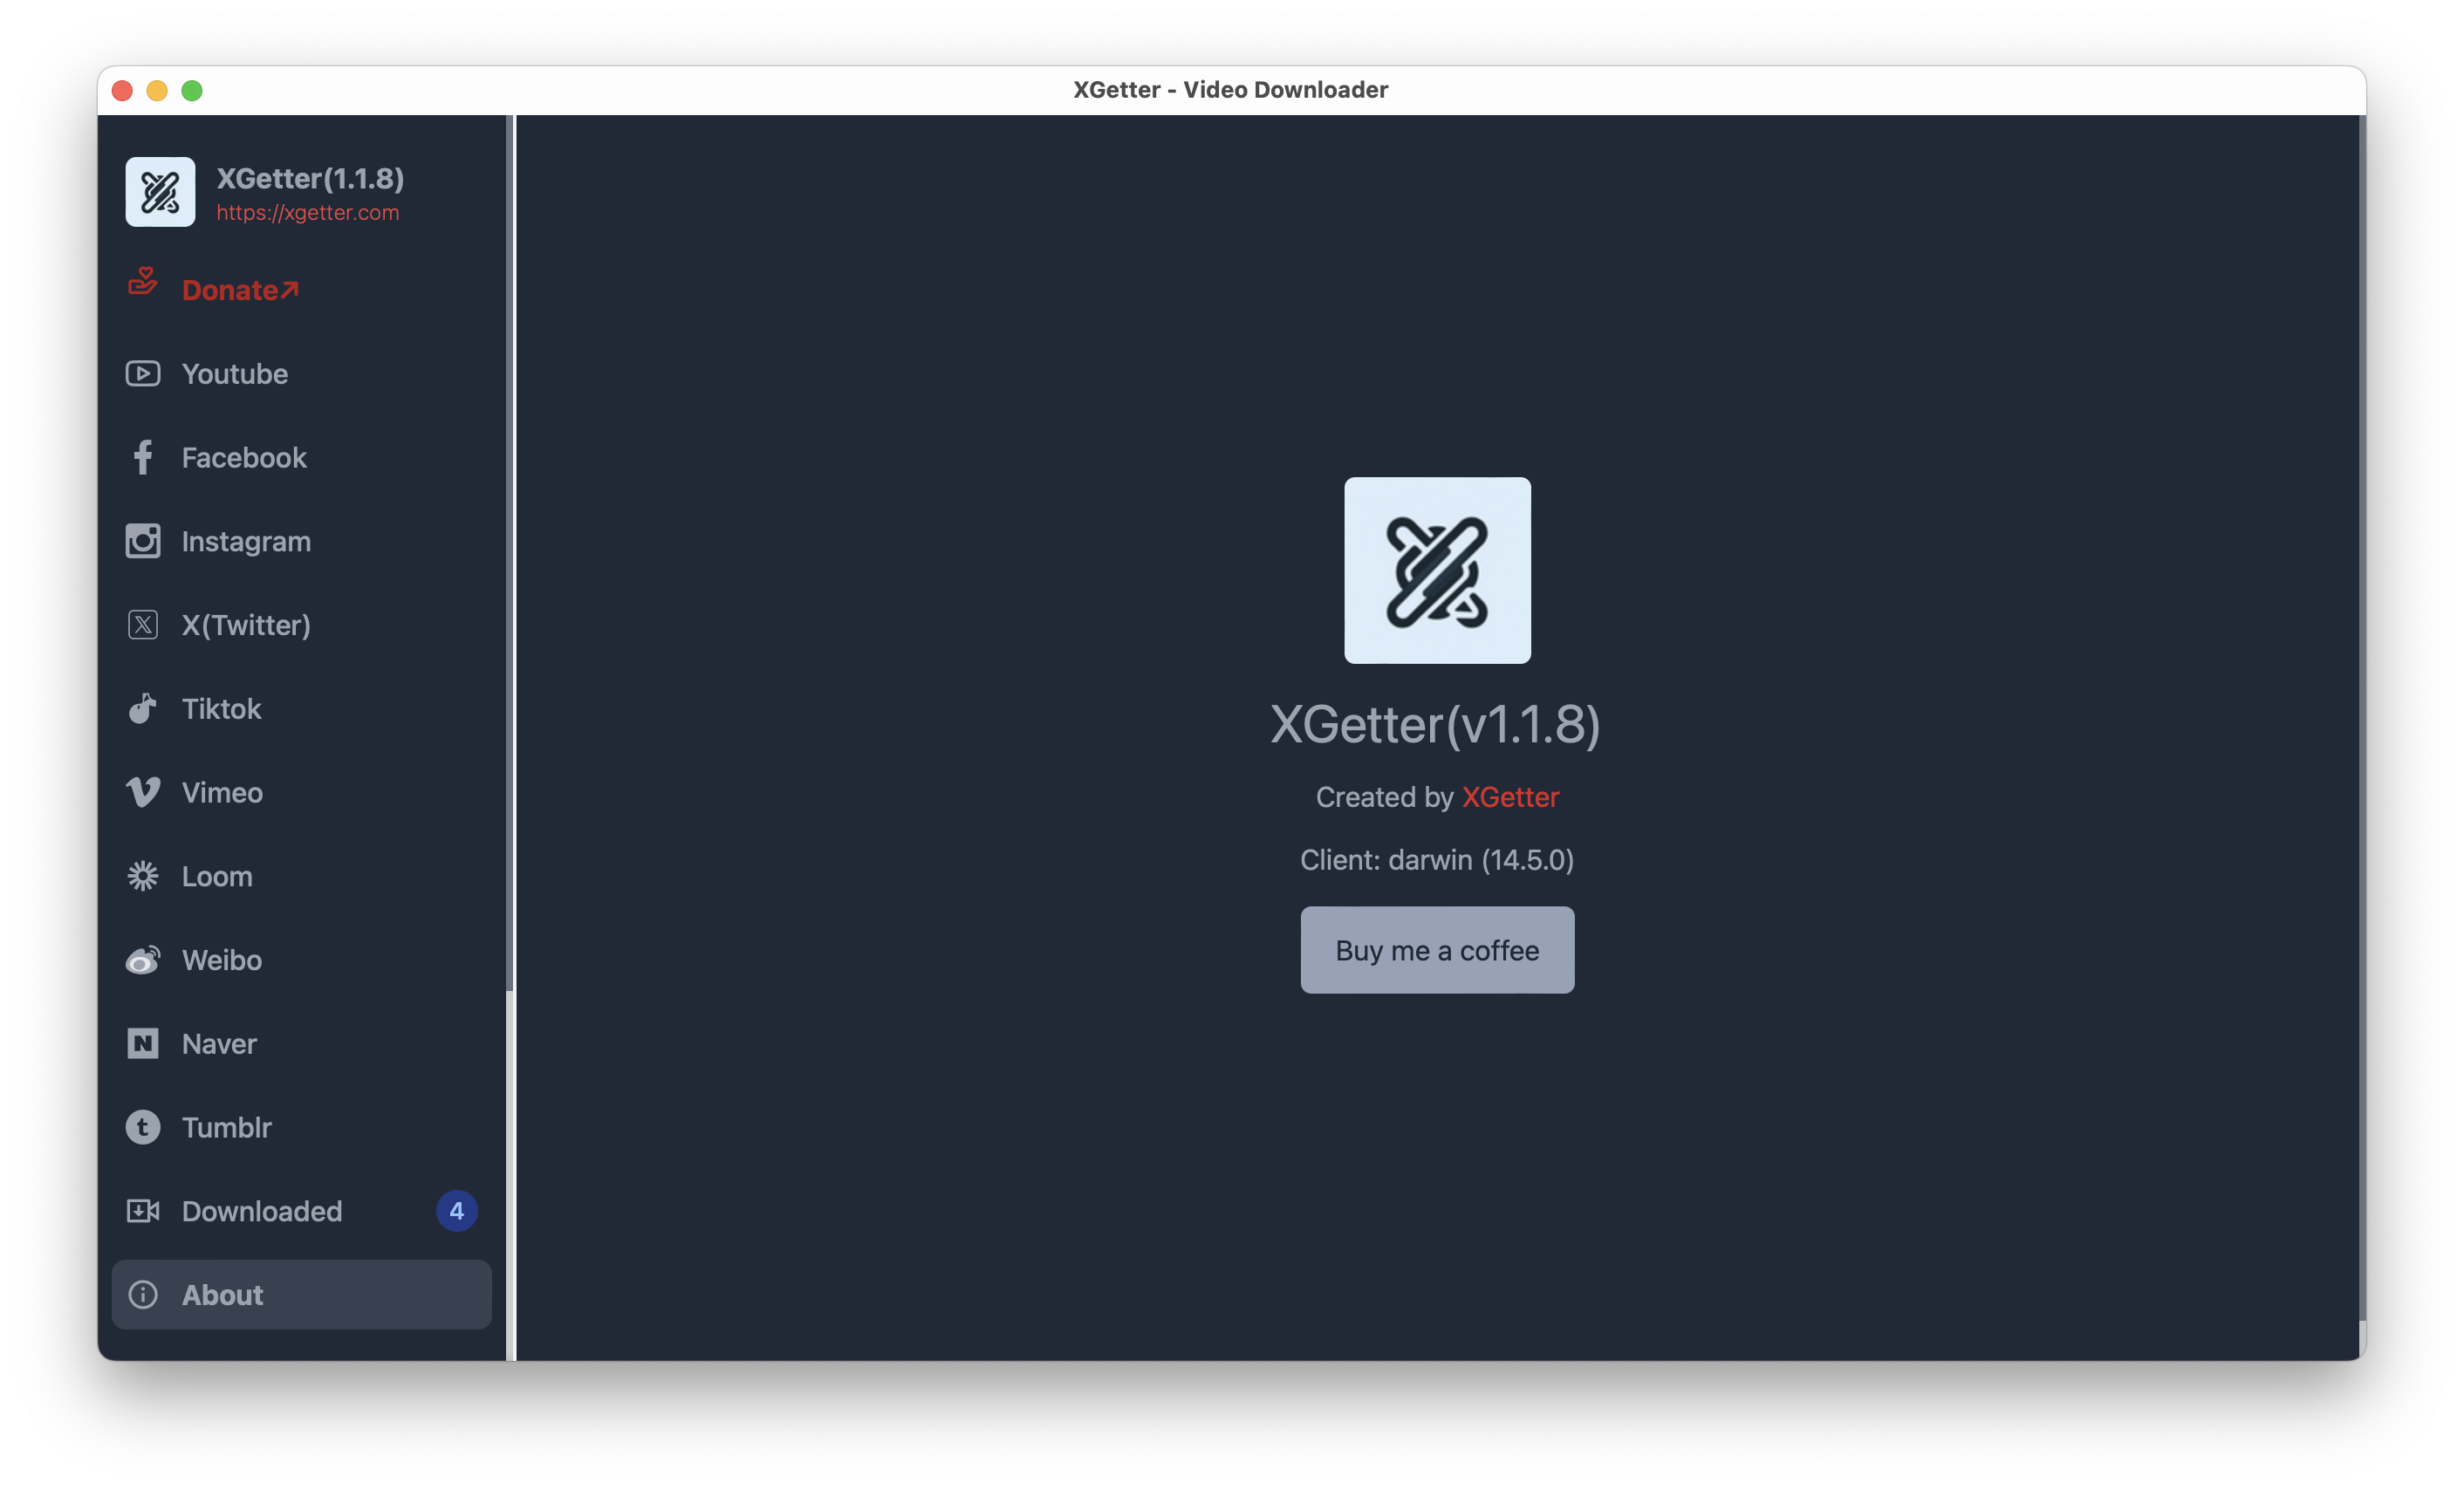The image size is (2464, 1490).
Task: Click the Weibo eye icon
Action: (x=143, y=960)
